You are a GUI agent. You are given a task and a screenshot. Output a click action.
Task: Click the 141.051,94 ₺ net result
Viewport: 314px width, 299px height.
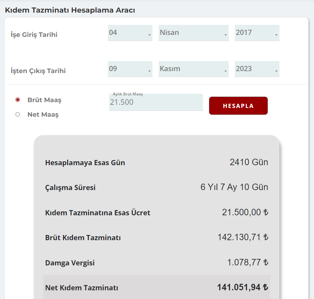[243, 287]
